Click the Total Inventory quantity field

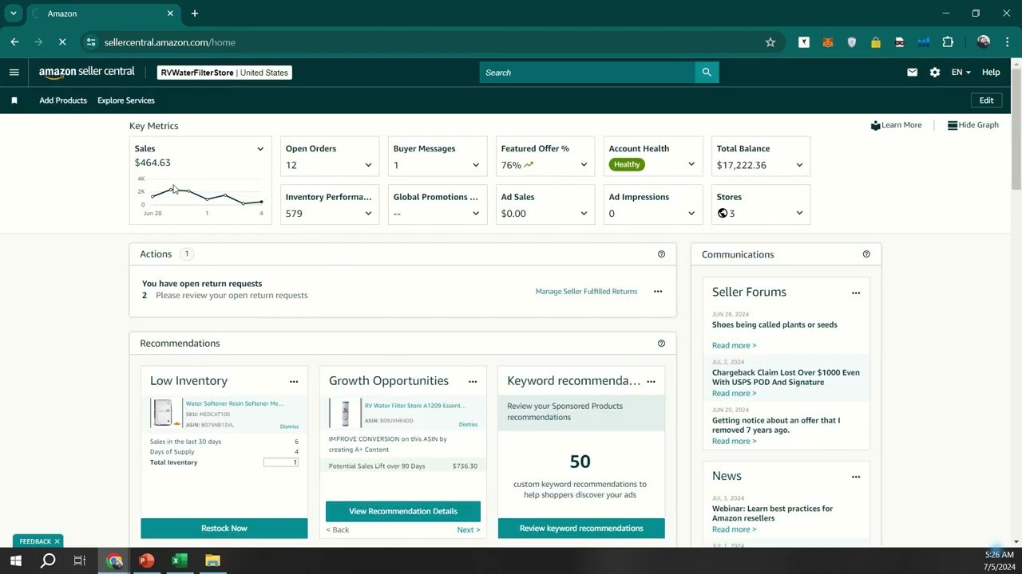point(281,462)
